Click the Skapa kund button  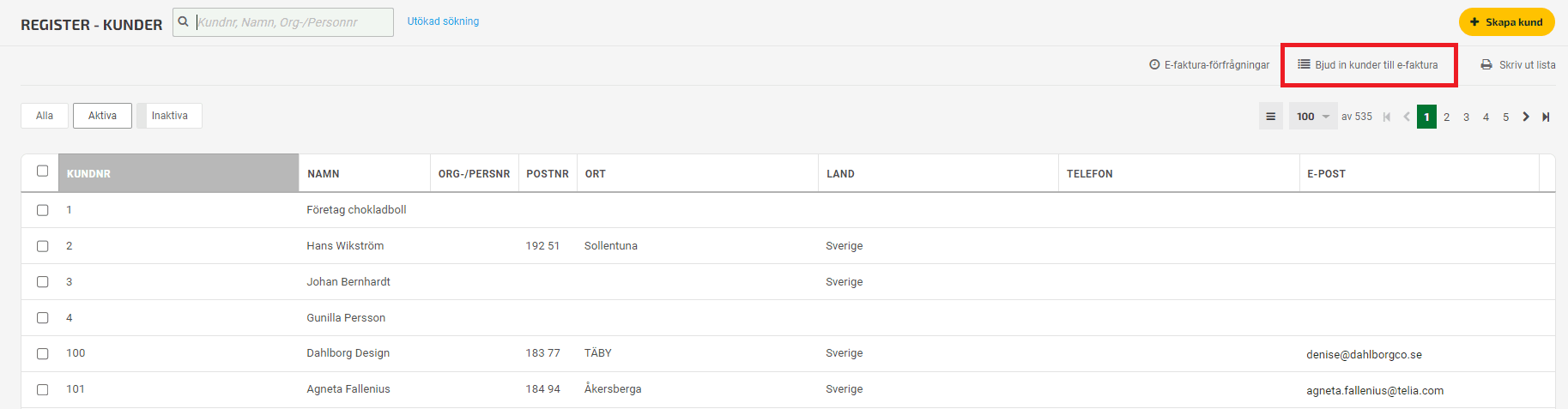point(1506,22)
